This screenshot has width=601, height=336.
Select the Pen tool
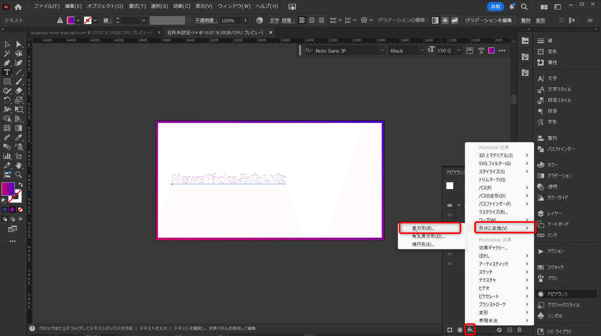click(x=8, y=63)
